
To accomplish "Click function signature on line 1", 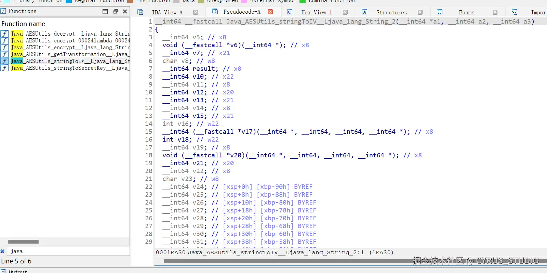I will (345, 22).
